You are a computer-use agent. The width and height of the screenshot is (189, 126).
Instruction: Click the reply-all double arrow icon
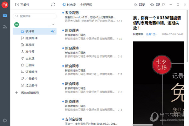(152, 5)
